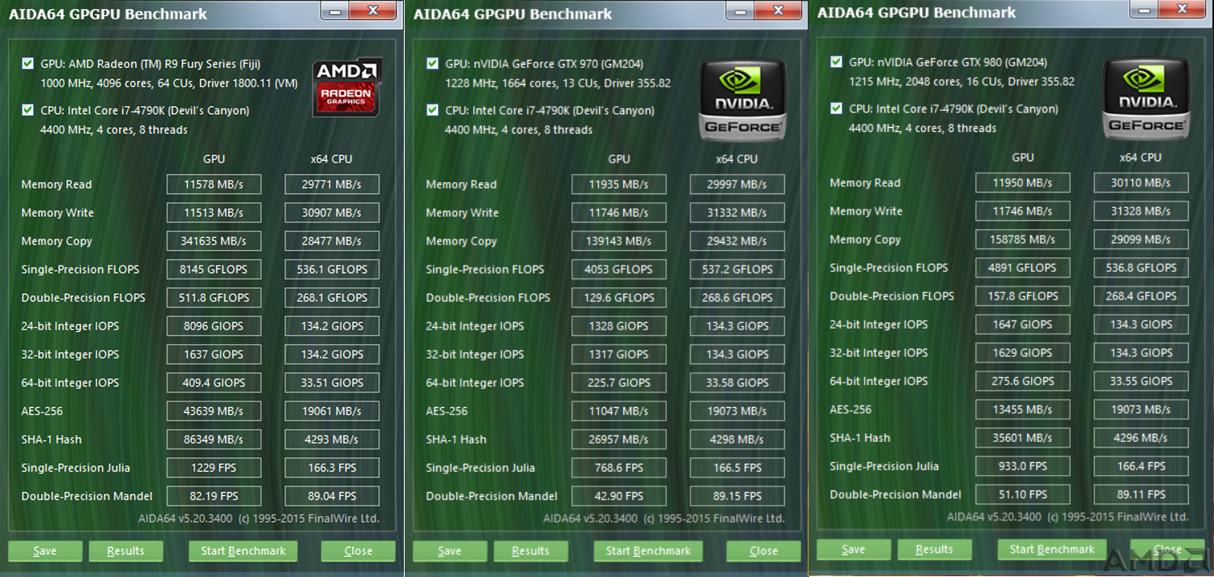The image size is (1214, 577).
Task: Start Benchmark in the Radeon Fury window
Action: coord(243,551)
